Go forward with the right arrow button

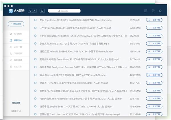click(34, 11)
